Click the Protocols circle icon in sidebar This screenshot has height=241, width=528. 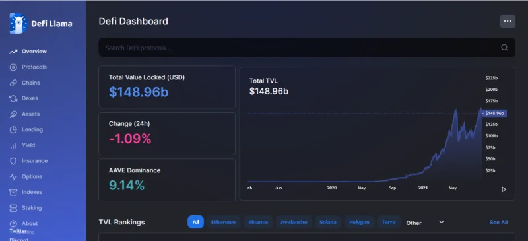pyautogui.click(x=13, y=67)
